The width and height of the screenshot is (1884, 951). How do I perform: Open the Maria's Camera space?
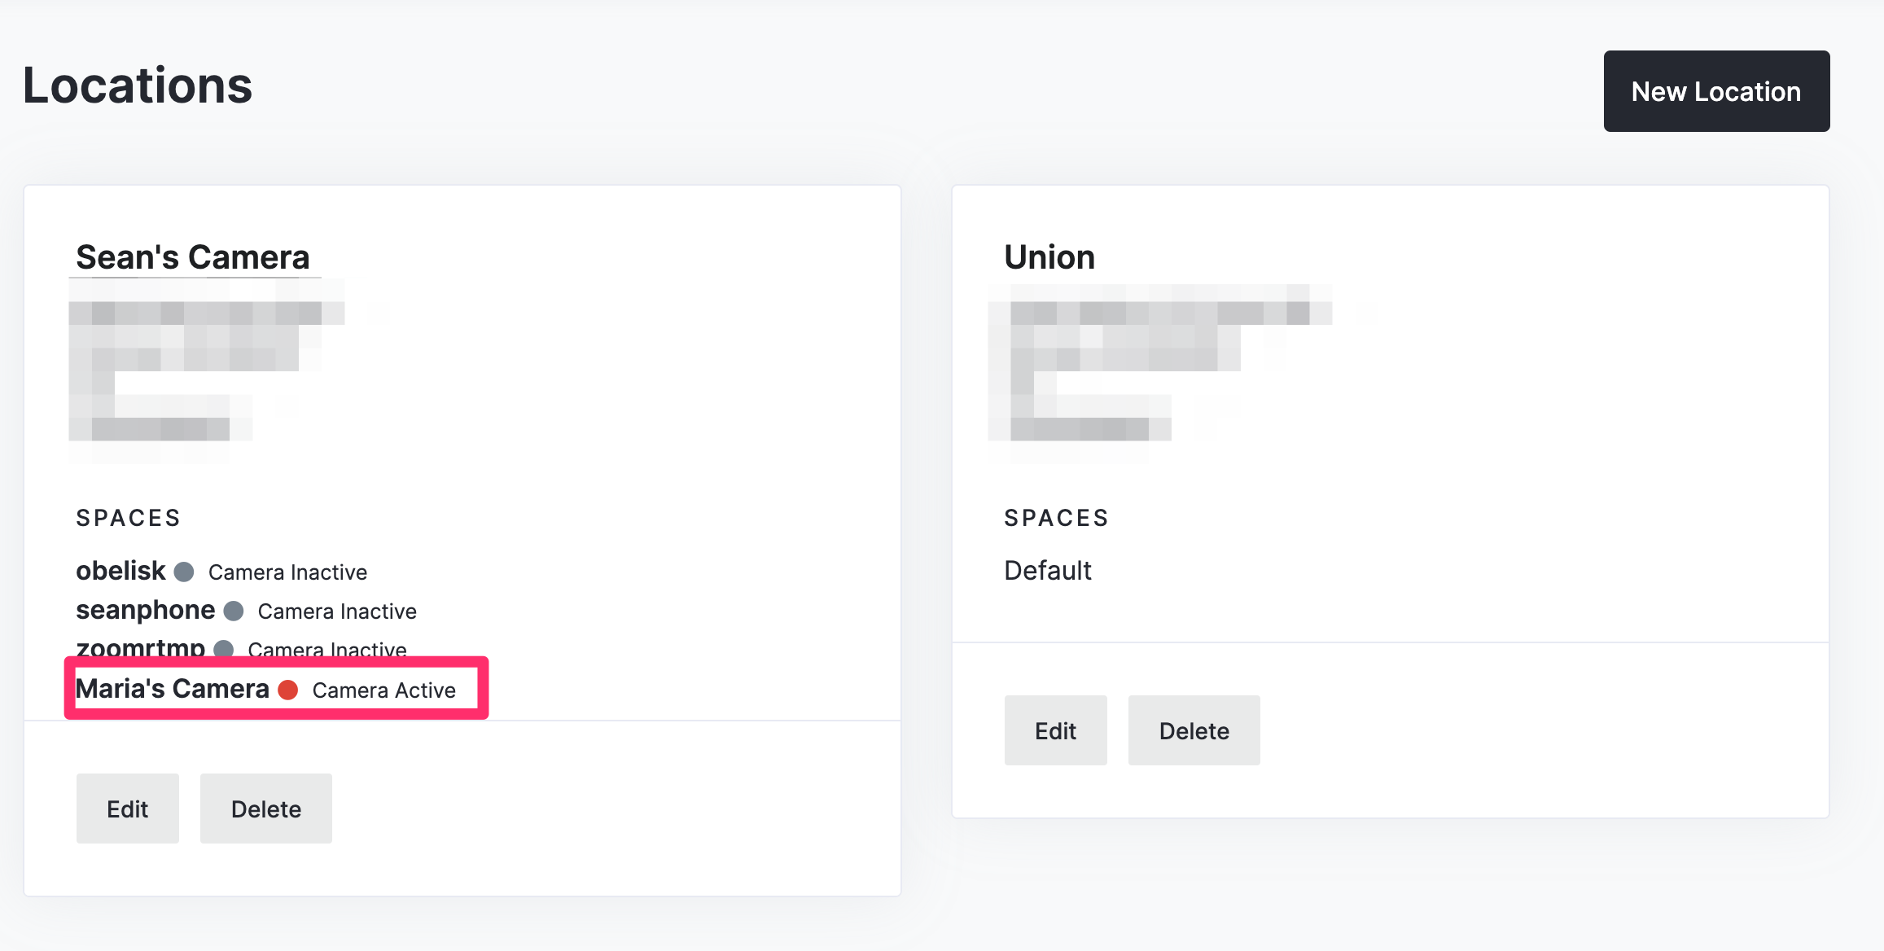173,689
